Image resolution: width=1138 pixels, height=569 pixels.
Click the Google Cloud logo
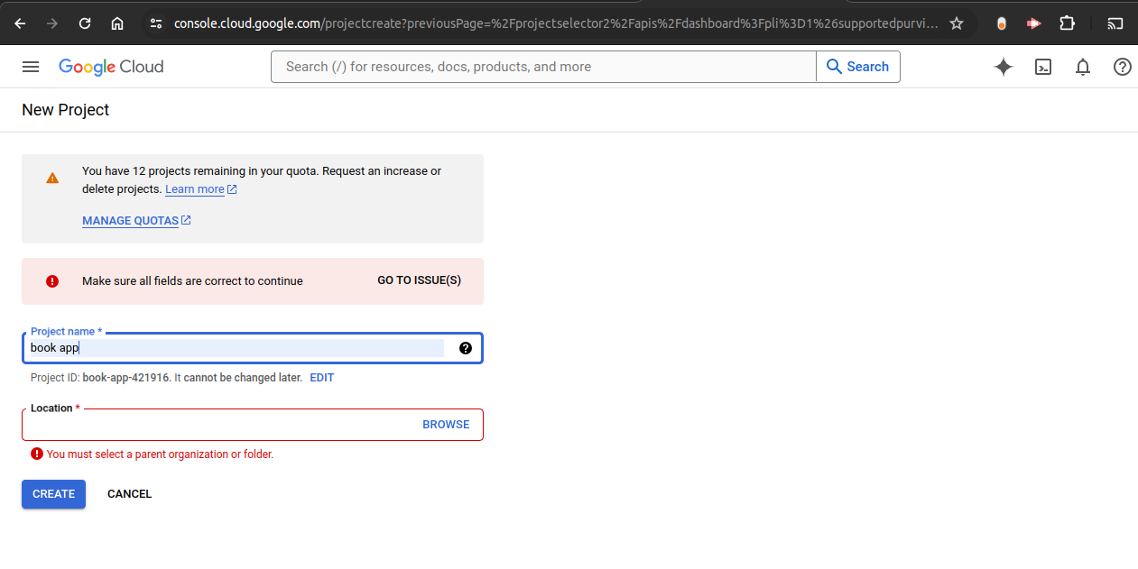click(x=110, y=66)
